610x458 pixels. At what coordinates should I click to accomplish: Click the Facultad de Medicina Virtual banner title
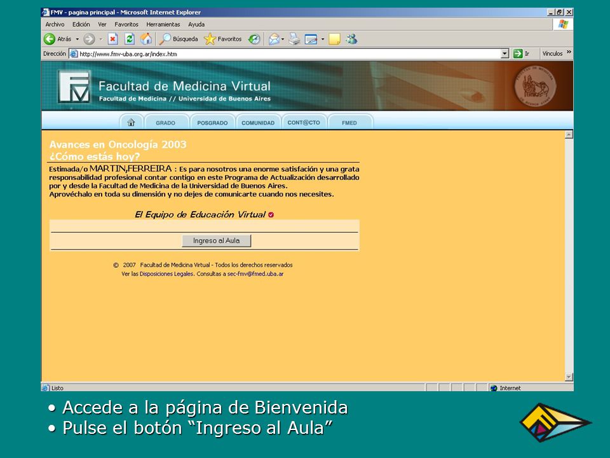click(184, 86)
